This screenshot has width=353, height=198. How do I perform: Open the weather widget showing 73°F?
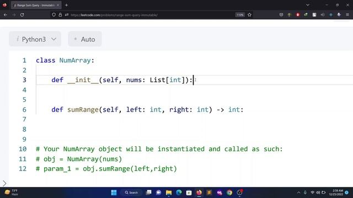(x=11, y=193)
